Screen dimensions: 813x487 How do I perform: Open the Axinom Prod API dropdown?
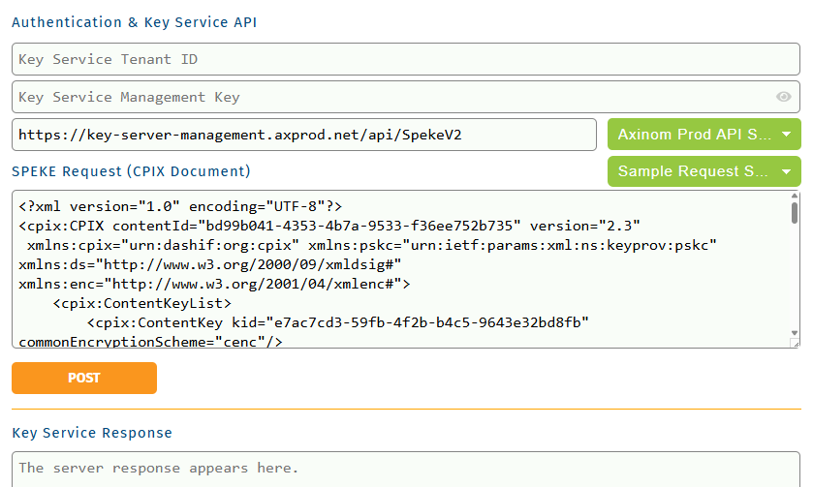pos(704,135)
